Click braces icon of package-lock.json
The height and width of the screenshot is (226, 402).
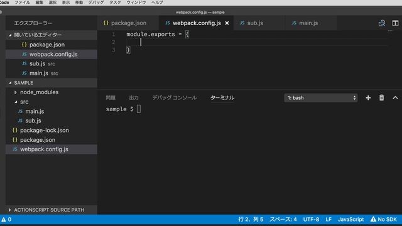tap(15, 130)
